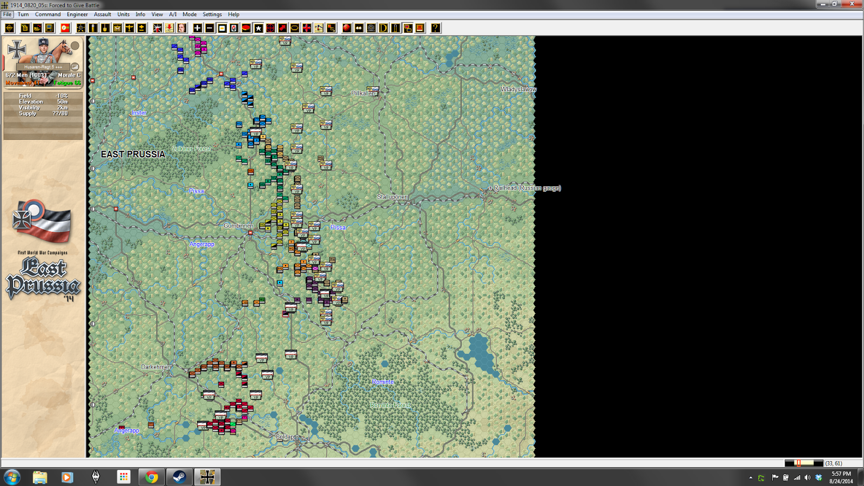Click the Gumbinnen town label on map

click(238, 226)
